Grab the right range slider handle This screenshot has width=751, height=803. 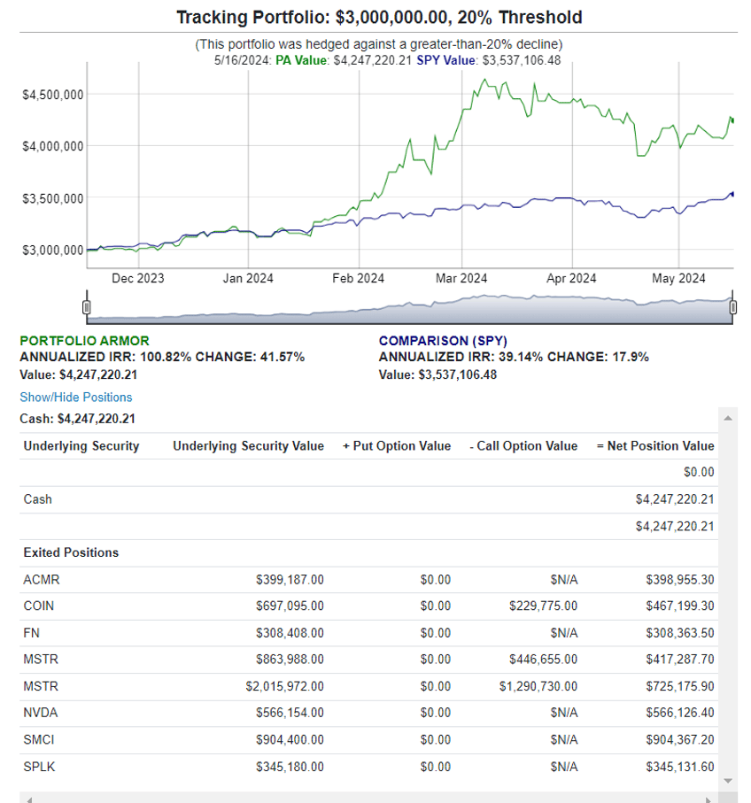(733, 306)
